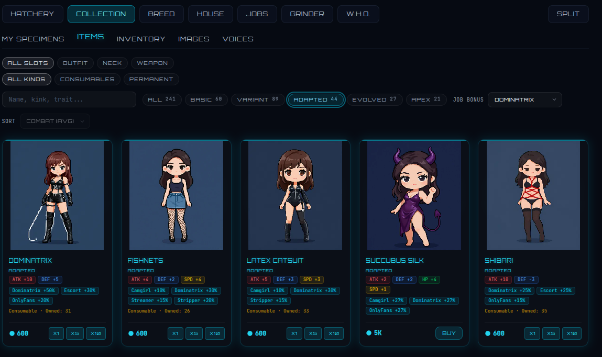The height and width of the screenshot is (357, 602).
Task: Switch to My Specimens sub-tab
Action: tap(33, 39)
